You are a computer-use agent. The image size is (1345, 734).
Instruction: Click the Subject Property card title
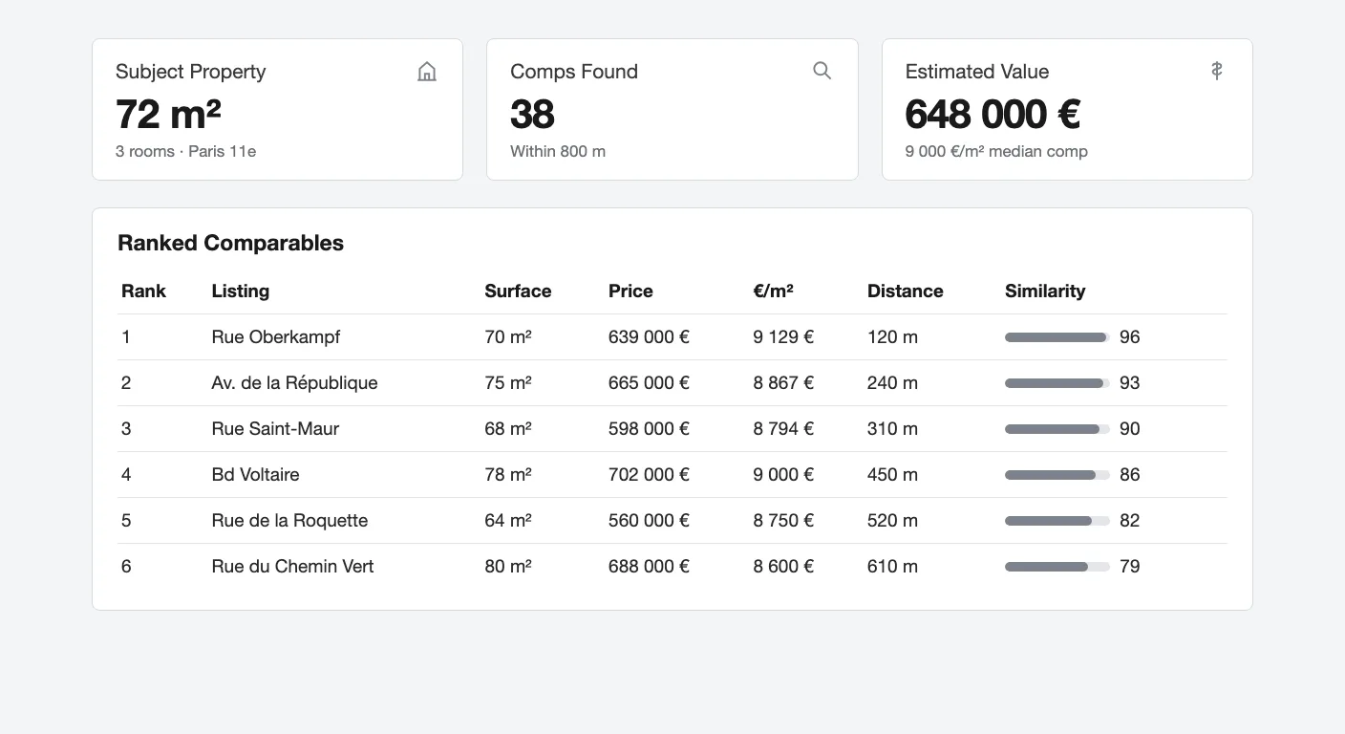coord(191,72)
